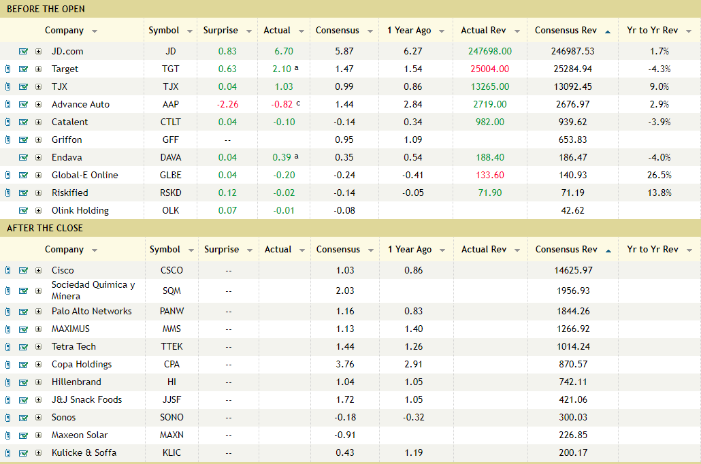Open the conference call phone icon for Cisco

7,271
